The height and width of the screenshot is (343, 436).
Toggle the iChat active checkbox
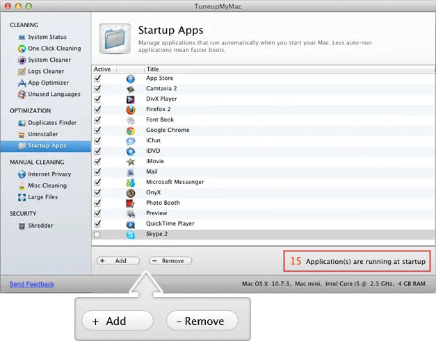(x=97, y=141)
